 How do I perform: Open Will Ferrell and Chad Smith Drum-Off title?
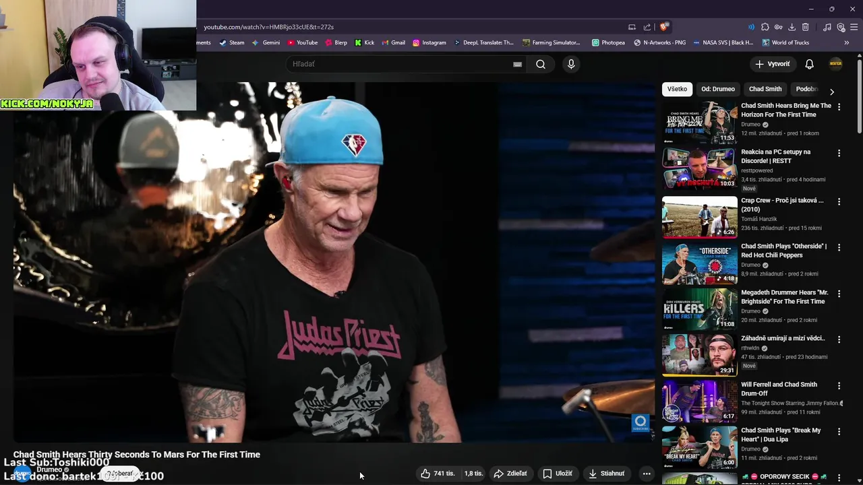pos(779,389)
